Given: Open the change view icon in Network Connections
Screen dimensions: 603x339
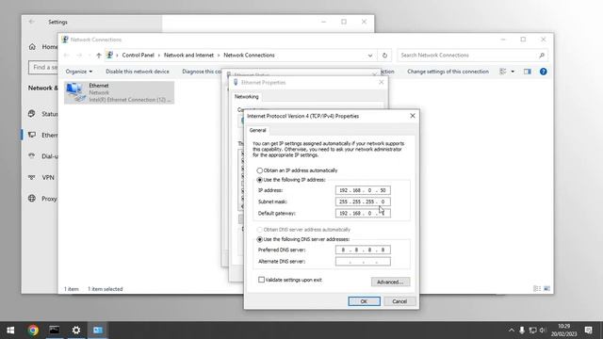Looking at the screenshot, I should pos(503,72).
